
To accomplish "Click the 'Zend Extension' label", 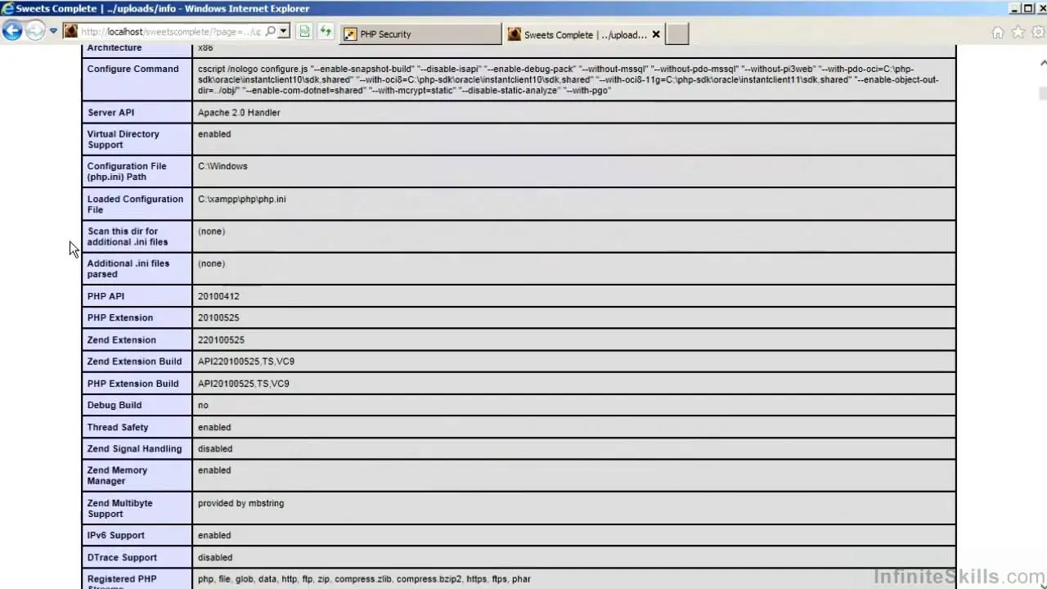I will (121, 339).
